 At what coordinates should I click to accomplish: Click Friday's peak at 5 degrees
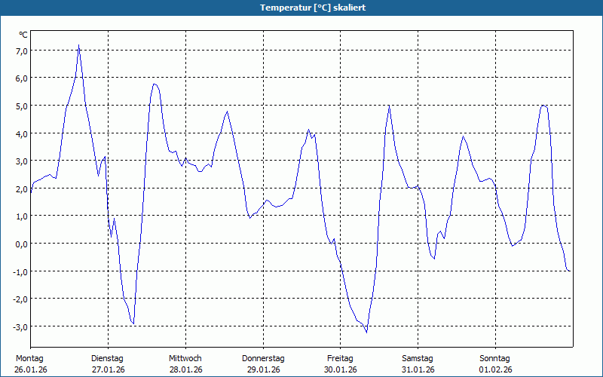pos(389,106)
